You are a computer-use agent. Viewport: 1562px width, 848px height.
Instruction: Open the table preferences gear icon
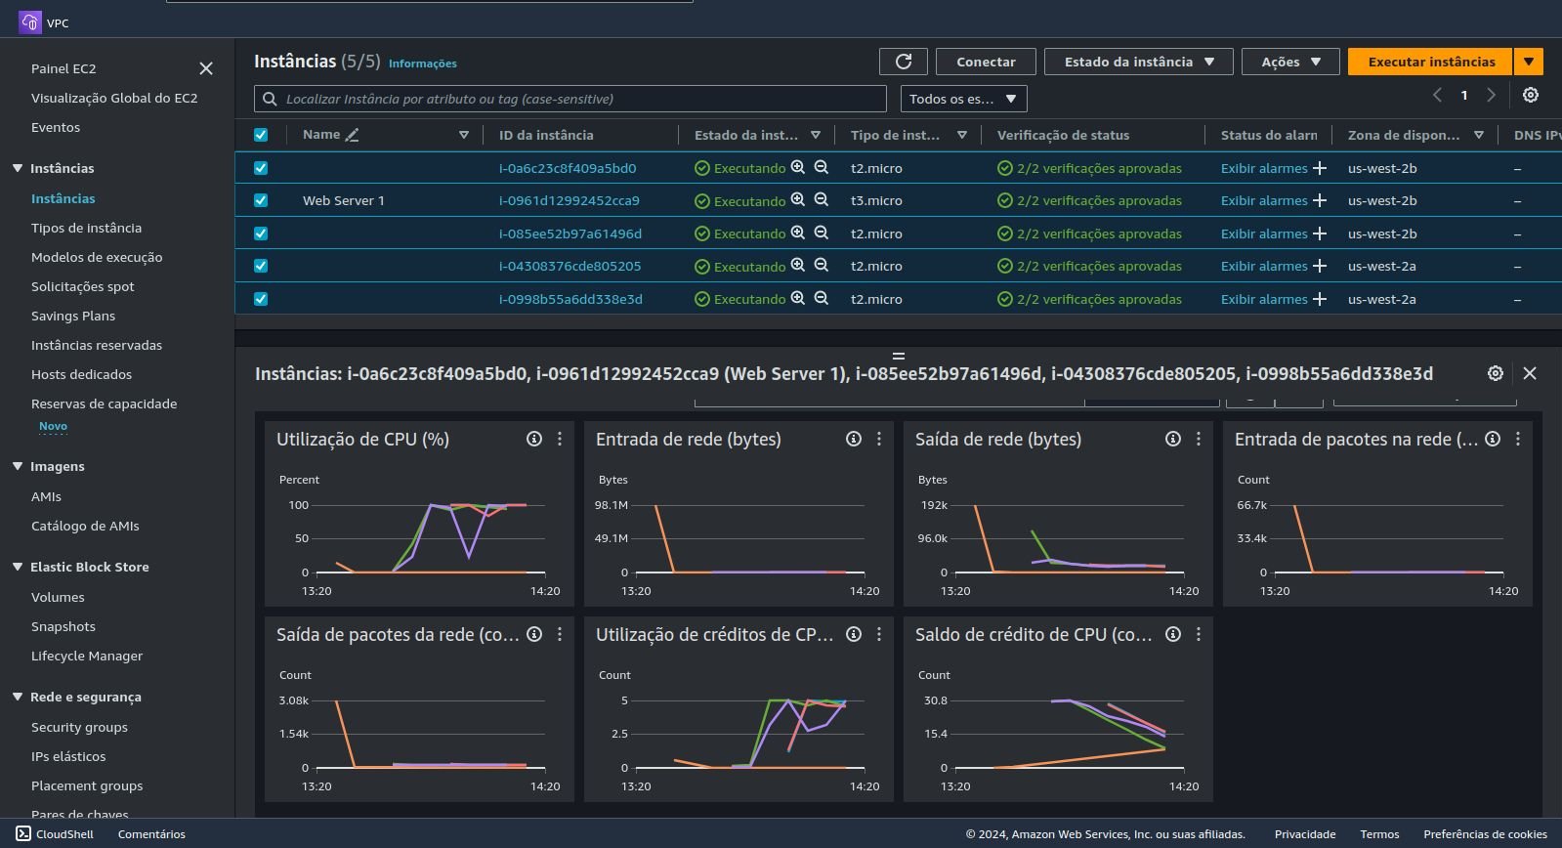[x=1531, y=95]
